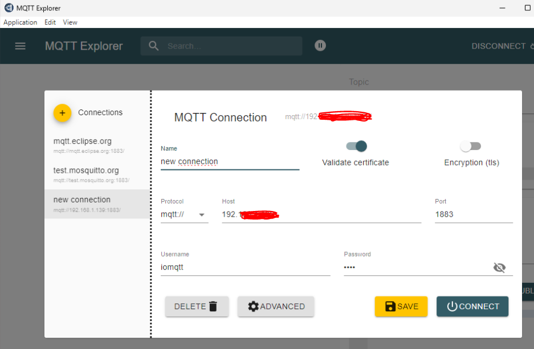Toggle the Validate certificate switch

pyautogui.click(x=356, y=147)
